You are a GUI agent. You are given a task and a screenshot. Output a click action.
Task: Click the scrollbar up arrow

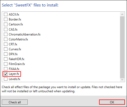(x=122, y=14)
